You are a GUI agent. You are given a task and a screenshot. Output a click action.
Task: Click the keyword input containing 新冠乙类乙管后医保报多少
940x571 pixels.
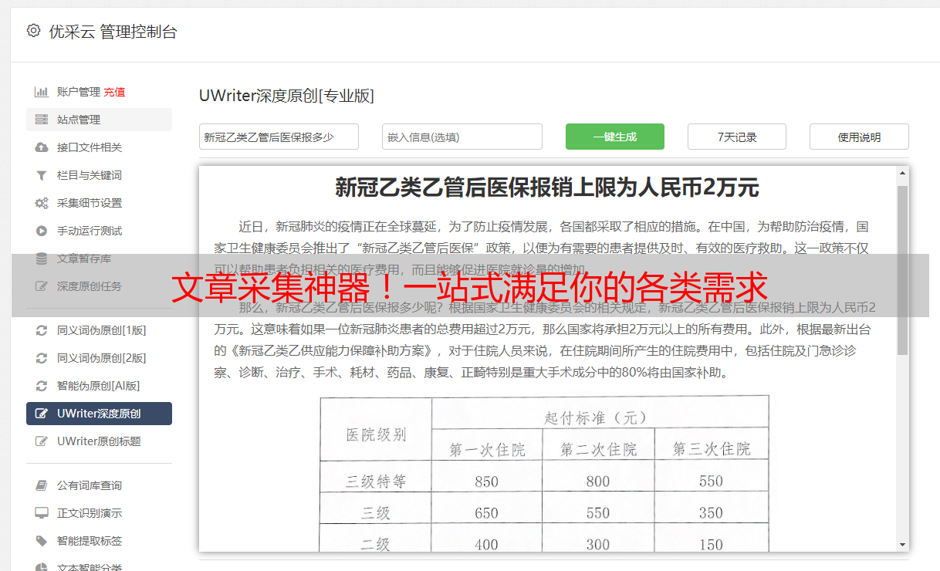(x=279, y=137)
